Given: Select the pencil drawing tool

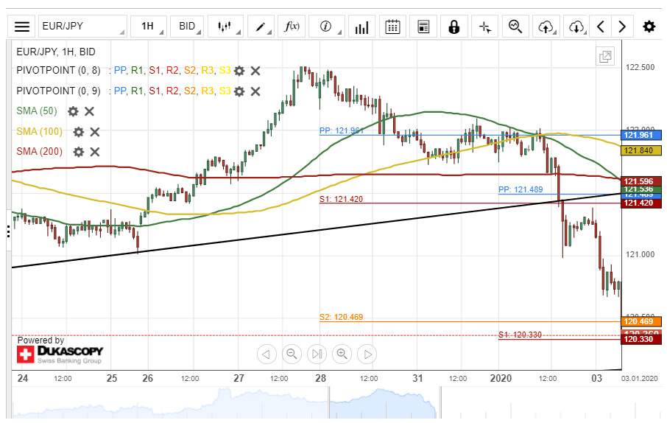Looking at the screenshot, I should pos(261,27).
